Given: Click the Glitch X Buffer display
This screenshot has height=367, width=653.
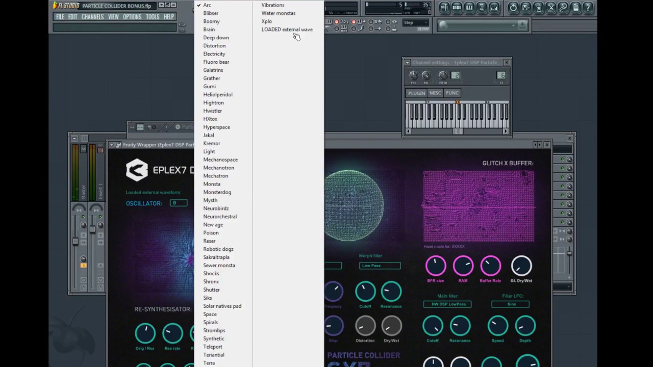Looking at the screenshot, I should point(479,206).
